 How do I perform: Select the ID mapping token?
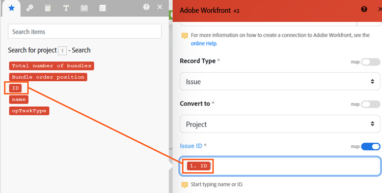coord(15,88)
